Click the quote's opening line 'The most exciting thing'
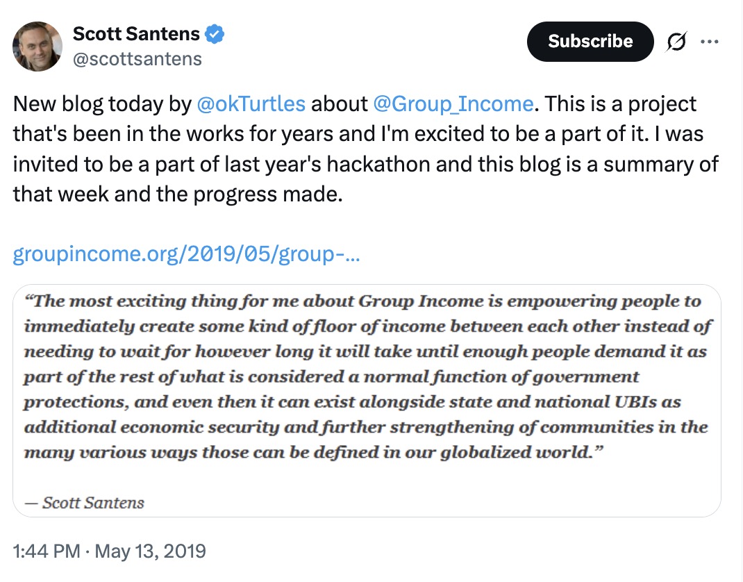This screenshot has height=582, width=743. pos(139,302)
